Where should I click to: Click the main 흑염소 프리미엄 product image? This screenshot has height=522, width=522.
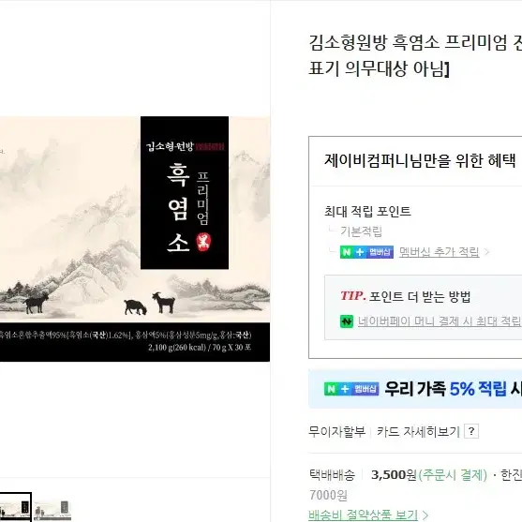pos(135,239)
